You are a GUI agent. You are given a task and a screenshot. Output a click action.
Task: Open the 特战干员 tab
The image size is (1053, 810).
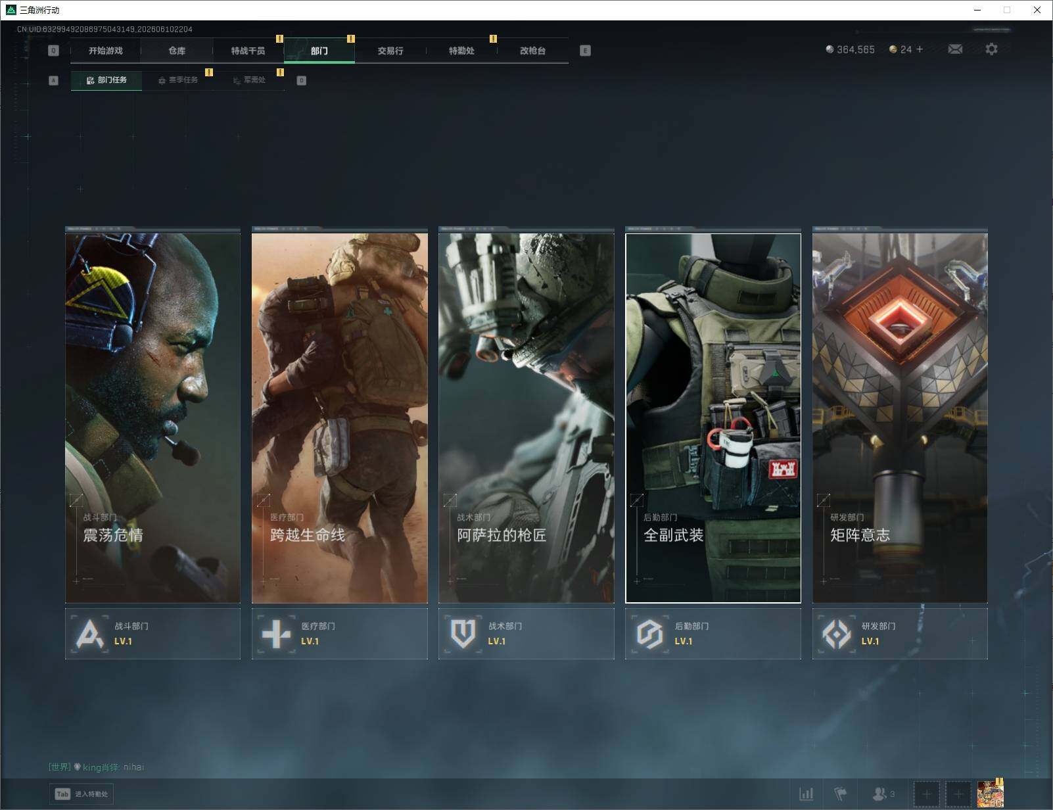[248, 51]
